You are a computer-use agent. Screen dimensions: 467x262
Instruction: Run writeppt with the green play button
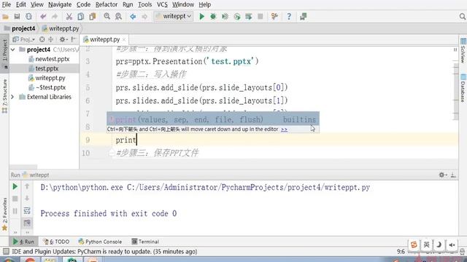pyautogui.click(x=201, y=17)
